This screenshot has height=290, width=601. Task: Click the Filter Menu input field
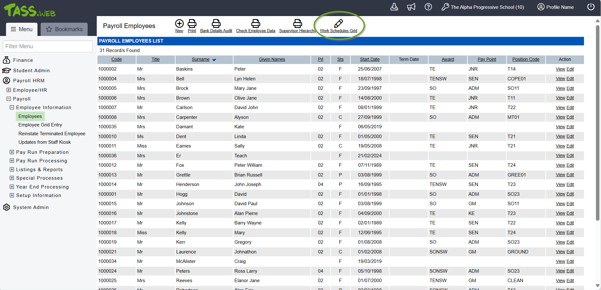pyautogui.click(x=48, y=46)
